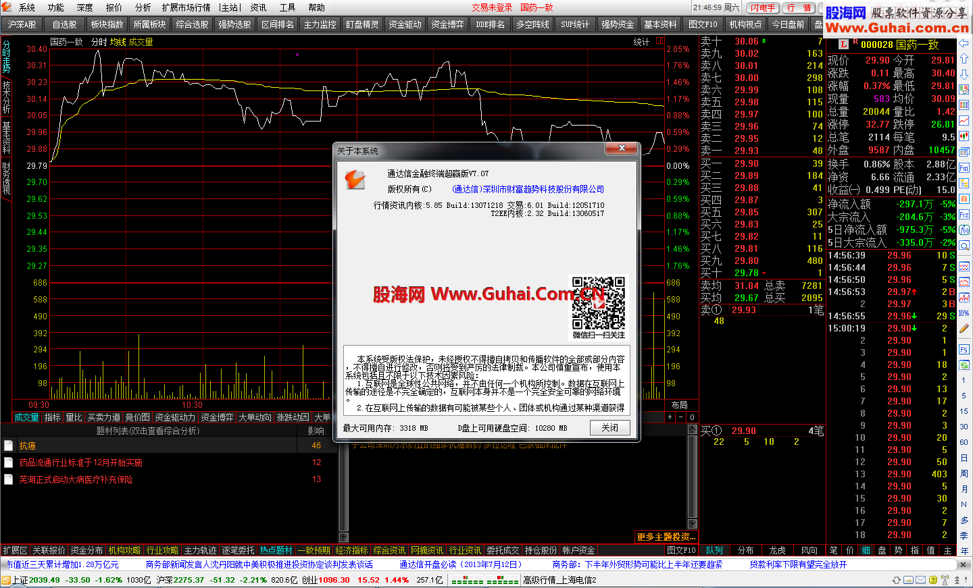The width and height of the screenshot is (973, 588).
Task: Select the pencil drawing tool icon
Action: click(x=964, y=328)
